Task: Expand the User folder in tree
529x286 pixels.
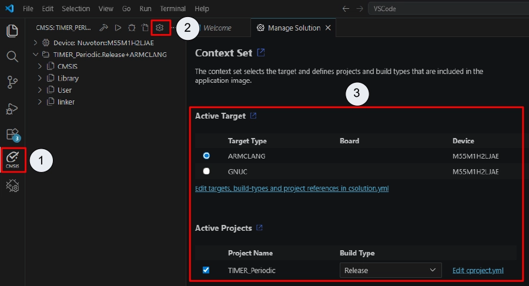Action: (40, 90)
